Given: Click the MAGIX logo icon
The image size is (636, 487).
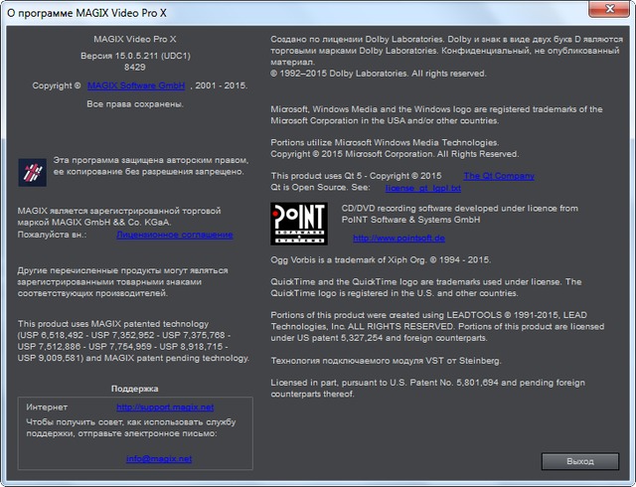Looking at the screenshot, I should (33, 173).
